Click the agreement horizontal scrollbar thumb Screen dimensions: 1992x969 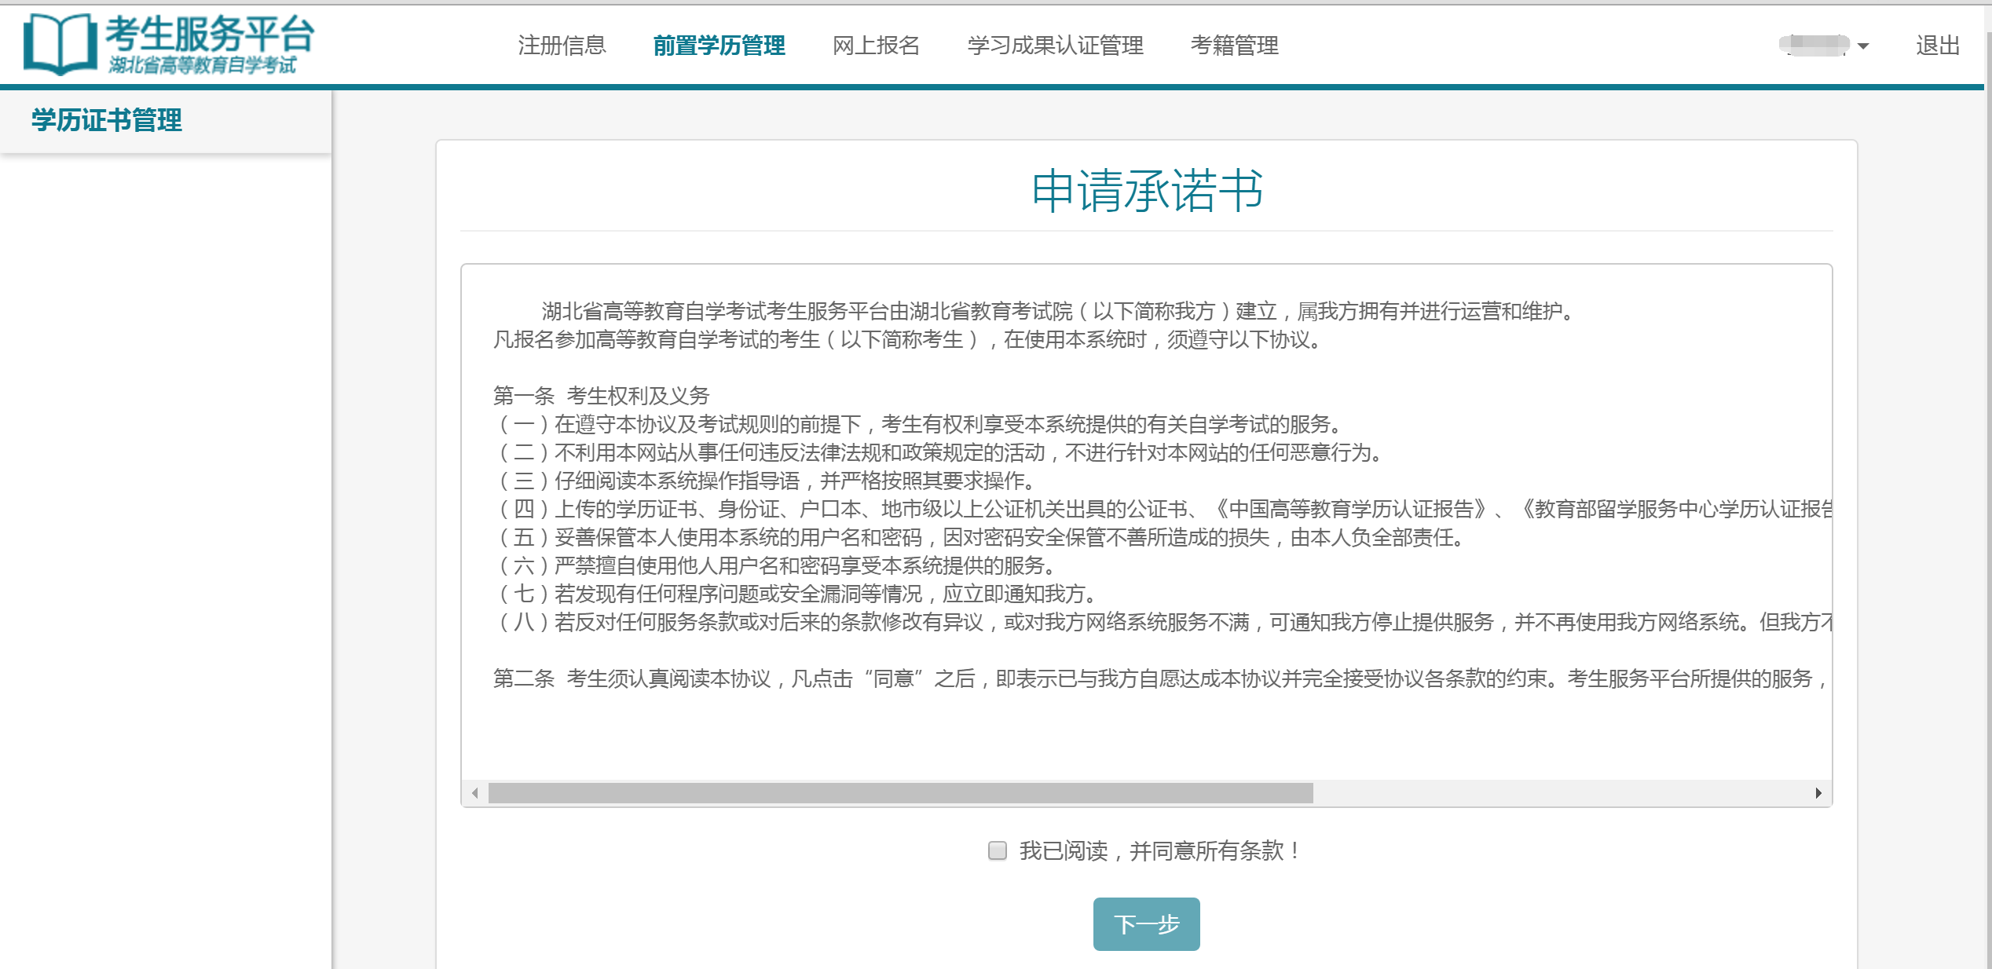(x=899, y=793)
